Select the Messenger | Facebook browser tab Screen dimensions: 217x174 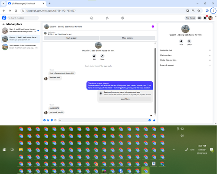pyautogui.click(x=26, y=3)
